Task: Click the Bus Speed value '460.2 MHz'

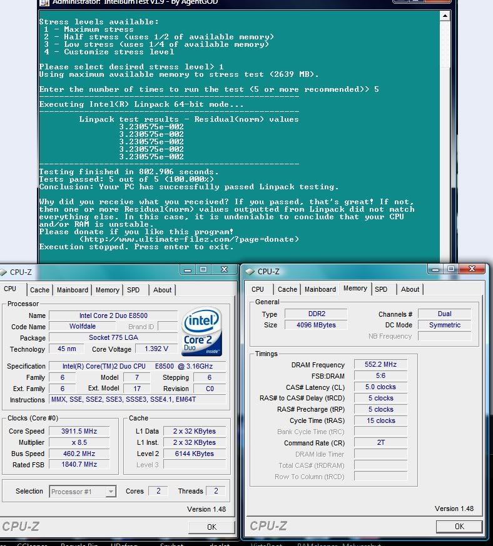Action: 79,454
